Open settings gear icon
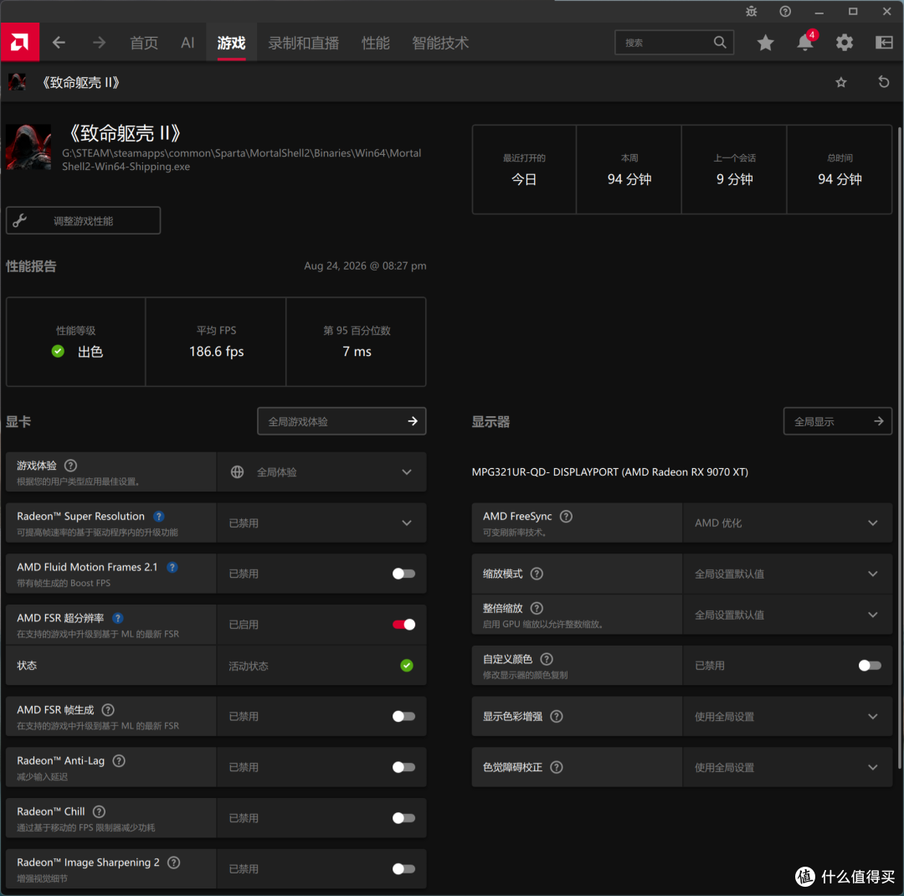904x896 pixels. (x=844, y=42)
